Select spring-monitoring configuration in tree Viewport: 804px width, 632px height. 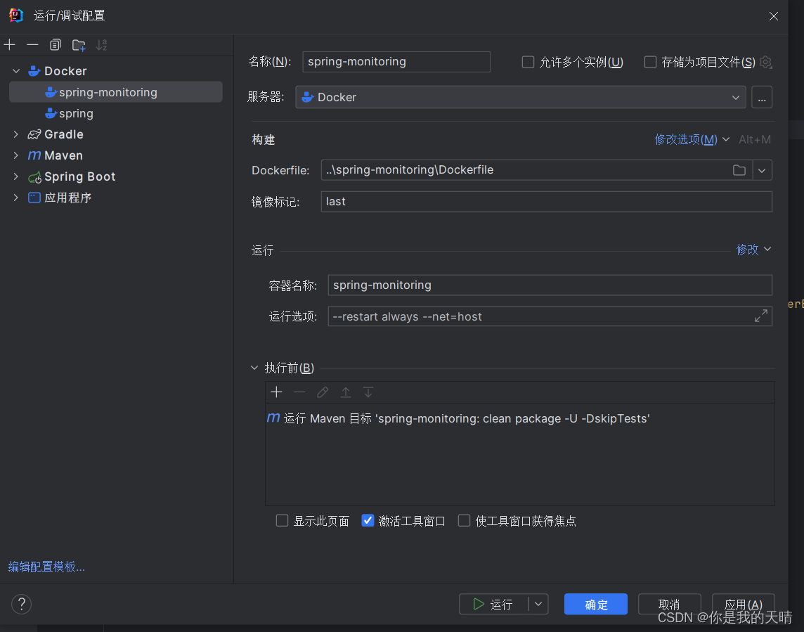click(x=116, y=92)
